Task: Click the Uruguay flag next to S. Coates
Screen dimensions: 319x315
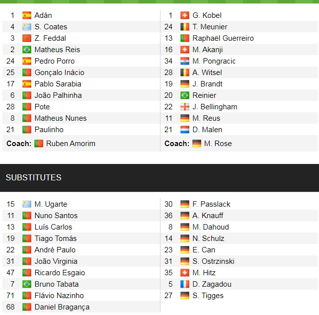Action: click(x=27, y=27)
